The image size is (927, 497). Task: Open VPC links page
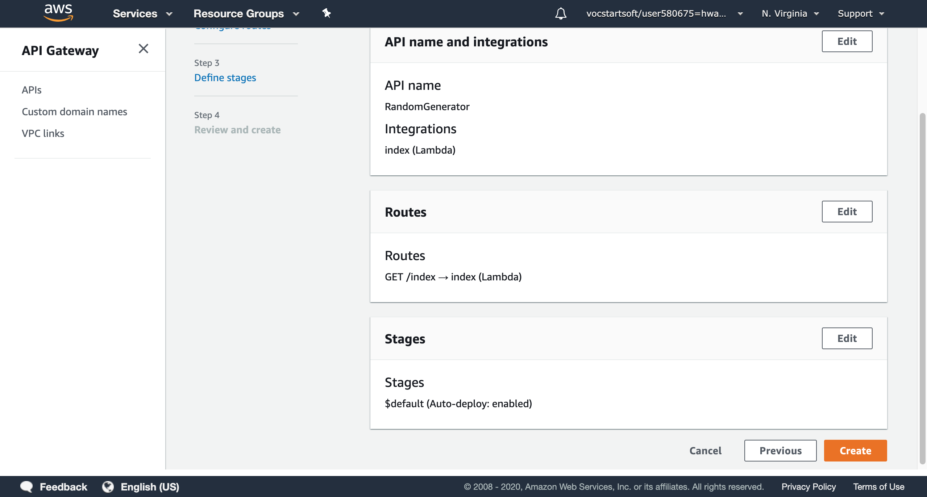click(43, 133)
